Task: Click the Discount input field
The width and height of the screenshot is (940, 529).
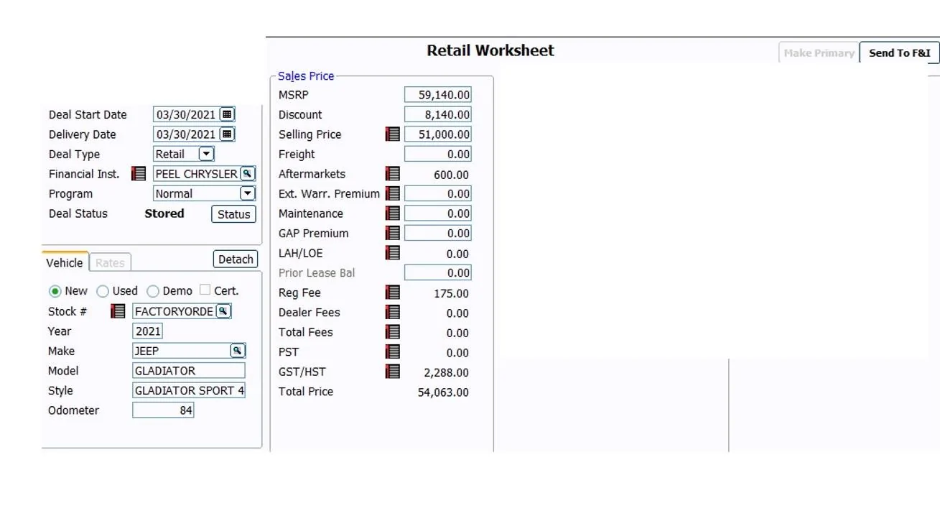Action: pyautogui.click(x=438, y=114)
